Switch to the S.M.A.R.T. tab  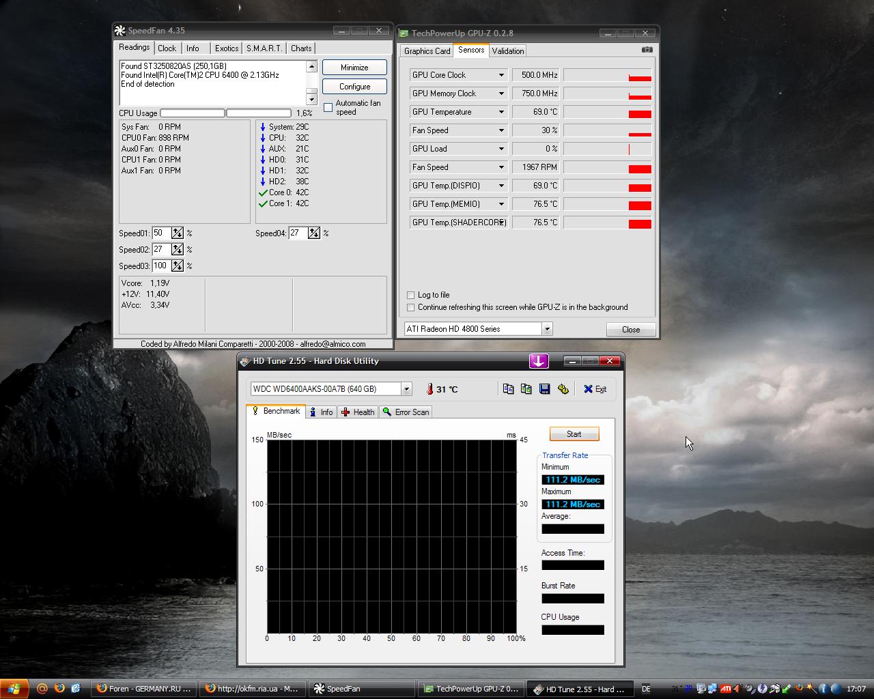(x=264, y=48)
